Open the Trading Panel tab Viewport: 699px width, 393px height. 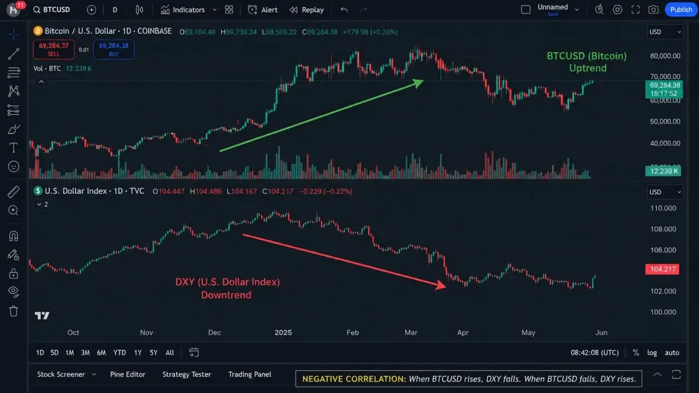[250, 374]
